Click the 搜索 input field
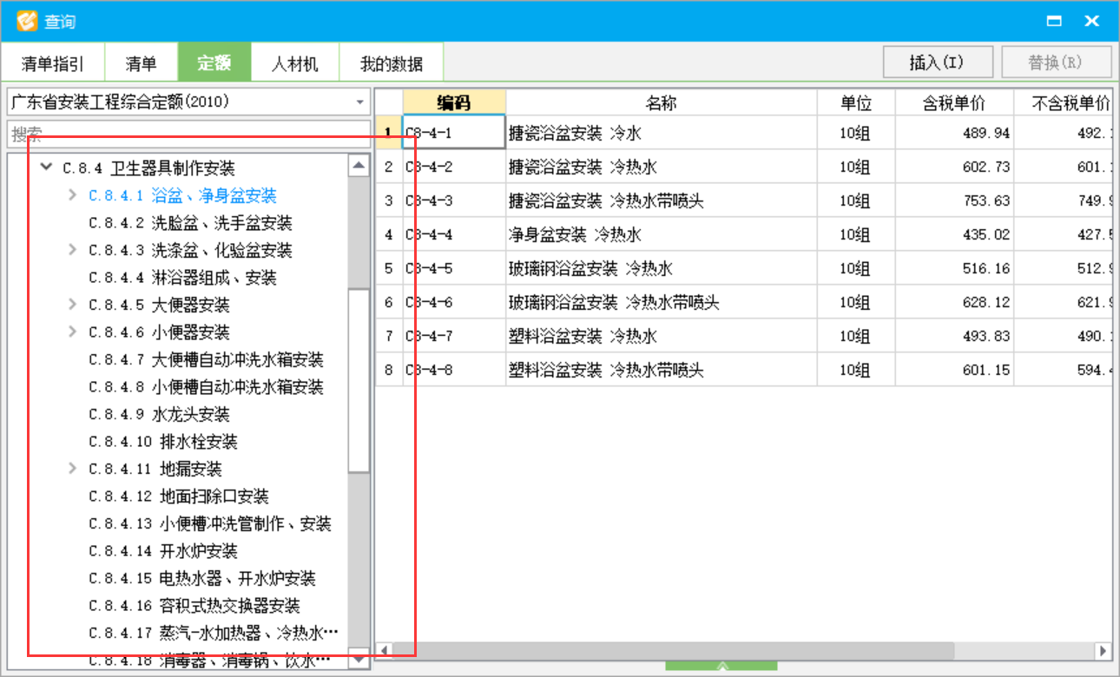 (188, 135)
